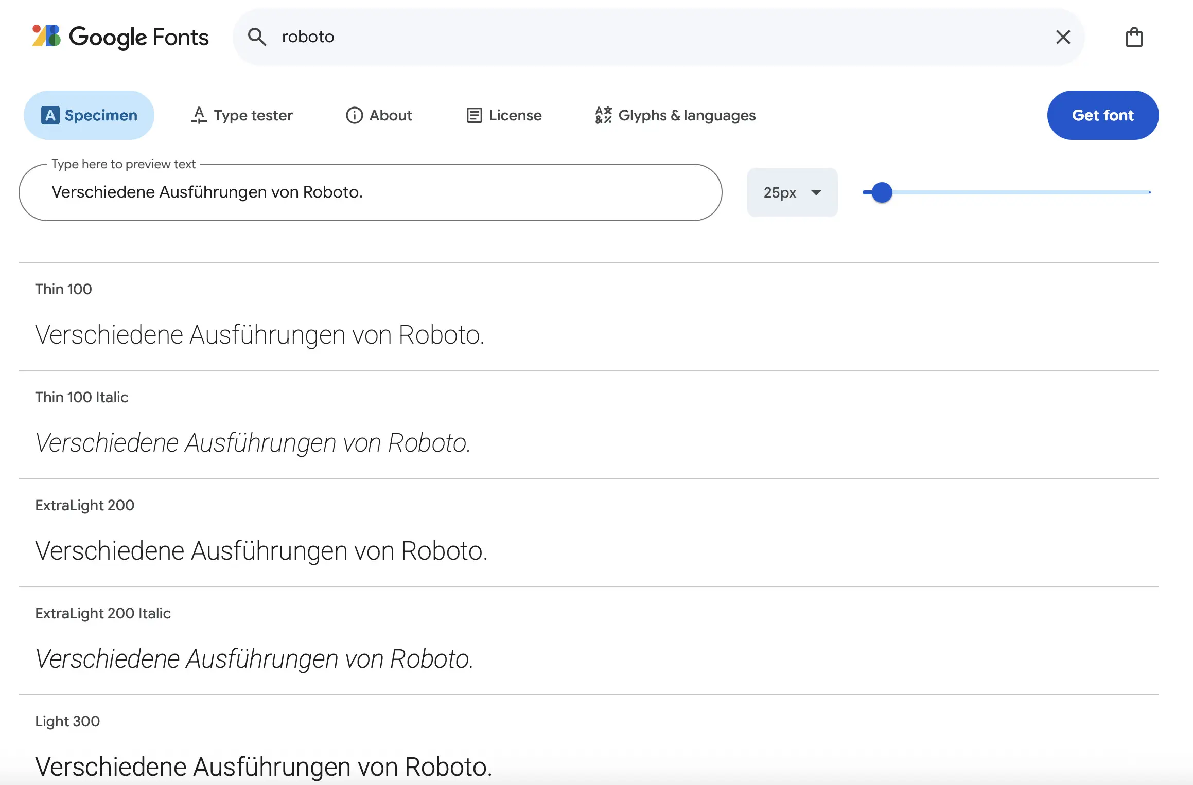Screen dimensions: 1193x785
Task: Click the About info icon
Action: click(x=354, y=115)
